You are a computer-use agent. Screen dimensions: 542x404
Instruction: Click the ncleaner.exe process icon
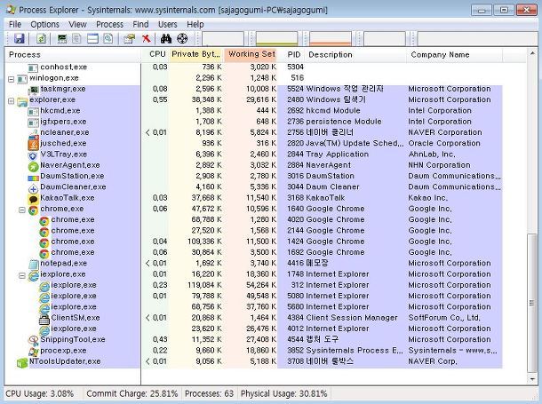click(x=33, y=133)
